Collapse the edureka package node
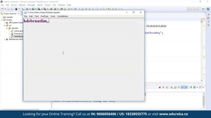Image resolution: width=211 pixels, height=118 pixels. click(x=7, y=28)
